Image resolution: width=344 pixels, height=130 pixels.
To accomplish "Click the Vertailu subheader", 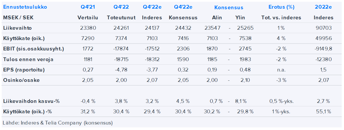I will [x=88, y=18].
